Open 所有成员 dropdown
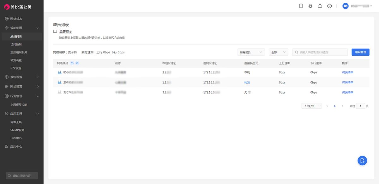Image resolution: width=379 pixels, height=184 pixels. click(x=251, y=52)
